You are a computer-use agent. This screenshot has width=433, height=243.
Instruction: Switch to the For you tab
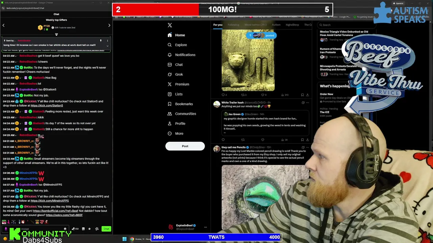pos(218,25)
